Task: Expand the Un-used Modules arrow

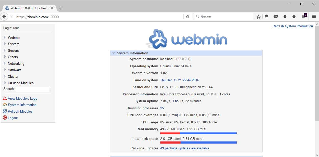Action: (5, 83)
